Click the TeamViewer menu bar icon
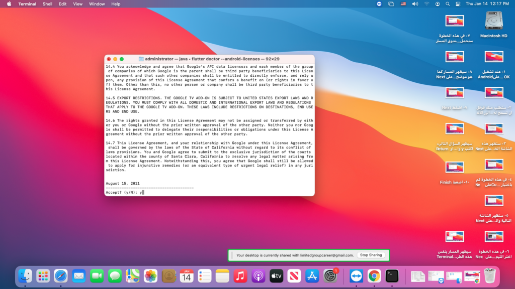515x289 pixels. tap(379, 4)
